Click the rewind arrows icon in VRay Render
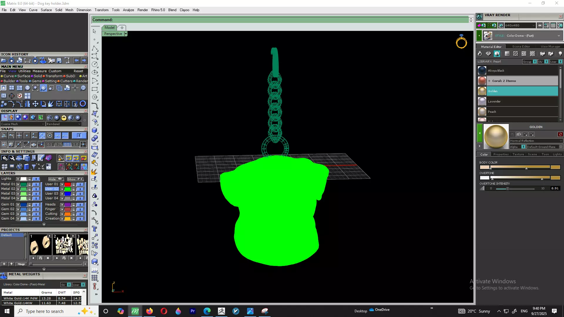The height and width of the screenshot is (317, 564). point(540,26)
